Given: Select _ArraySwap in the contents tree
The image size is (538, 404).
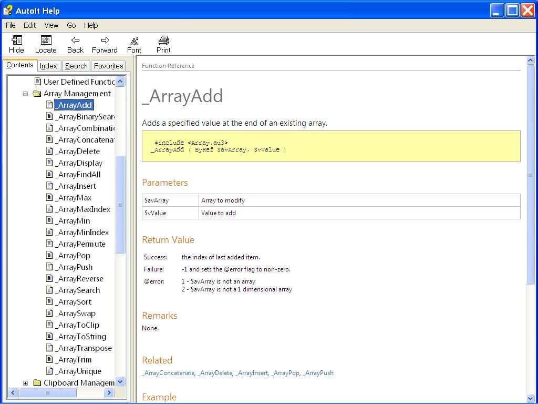Looking at the screenshot, I should click(x=76, y=314).
